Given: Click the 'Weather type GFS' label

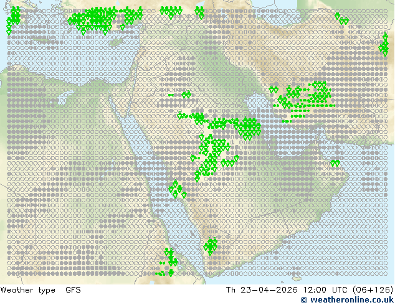Looking at the screenshot, I should 40,290.
